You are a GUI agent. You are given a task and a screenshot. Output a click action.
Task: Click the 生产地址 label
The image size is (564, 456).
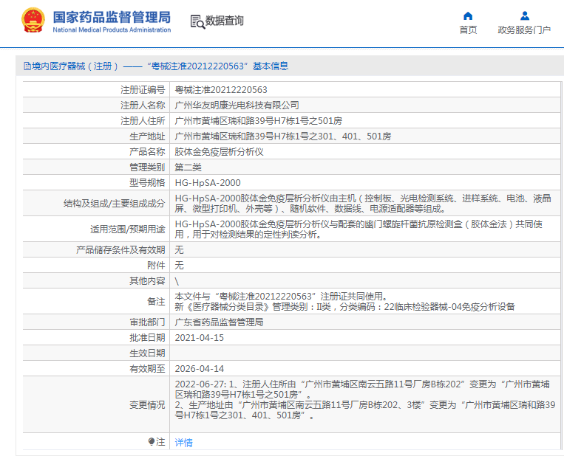(147, 137)
